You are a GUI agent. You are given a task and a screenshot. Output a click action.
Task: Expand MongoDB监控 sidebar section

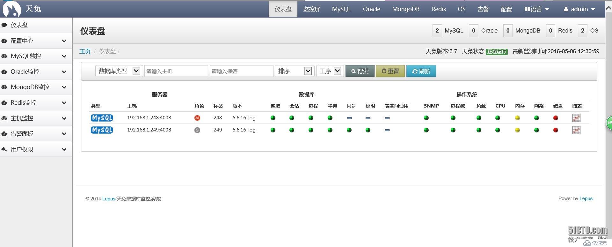coord(36,87)
